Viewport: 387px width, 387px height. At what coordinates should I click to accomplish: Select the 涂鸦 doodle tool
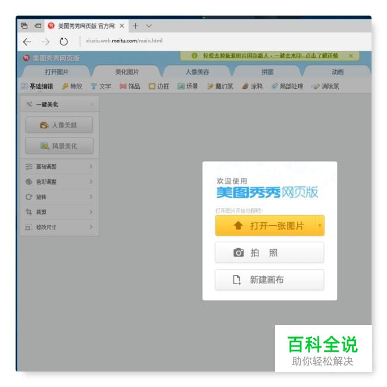(252, 86)
